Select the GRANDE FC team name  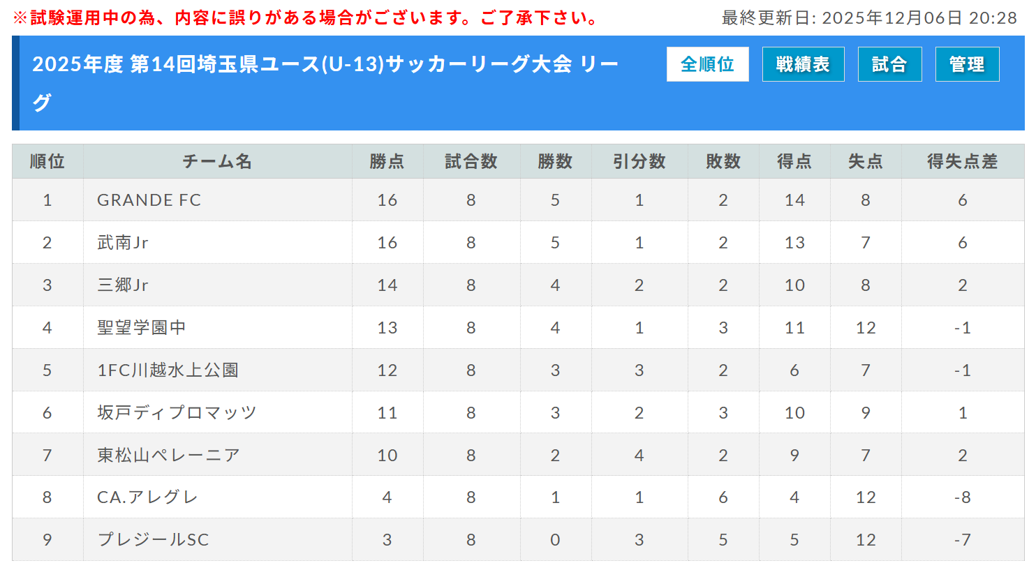149,200
